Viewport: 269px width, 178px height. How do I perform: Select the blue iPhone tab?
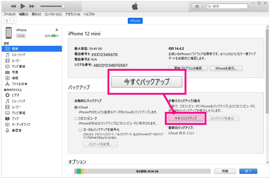pyautogui.click(x=135, y=21)
